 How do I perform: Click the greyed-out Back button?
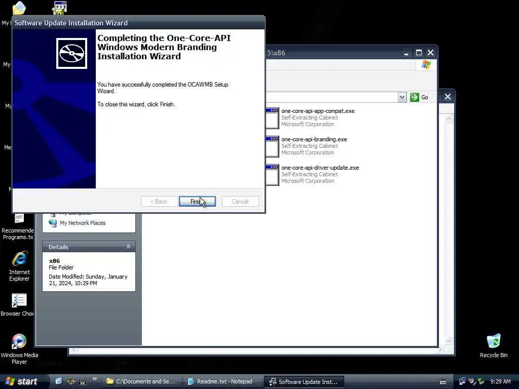[x=159, y=202]
